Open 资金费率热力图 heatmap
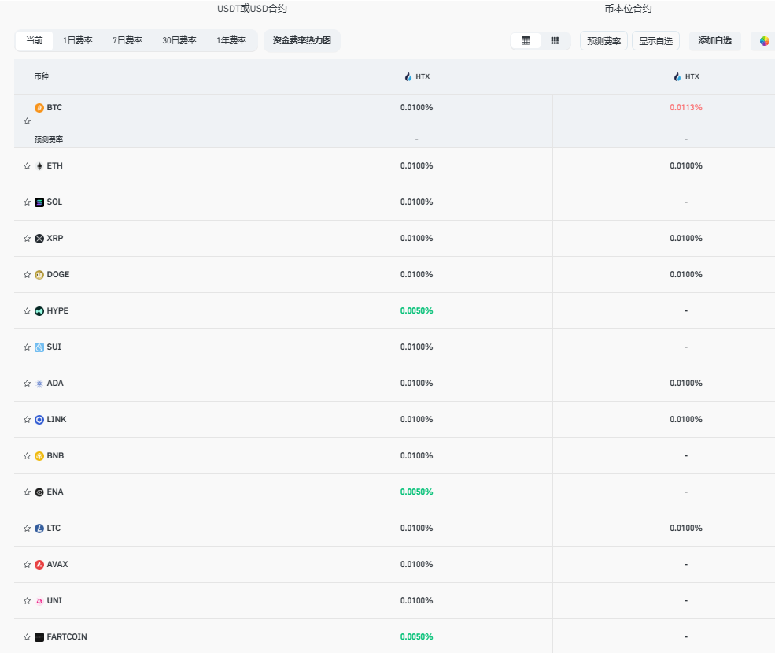The image size is (775, 653). pyautogui.click(x=302, y=41)
